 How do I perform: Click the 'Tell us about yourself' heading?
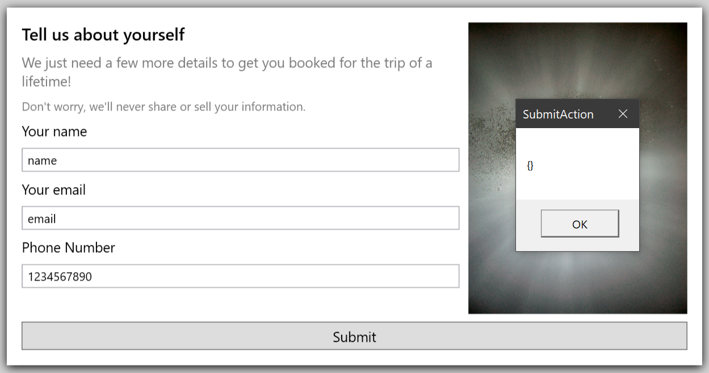tap(103, 35)
